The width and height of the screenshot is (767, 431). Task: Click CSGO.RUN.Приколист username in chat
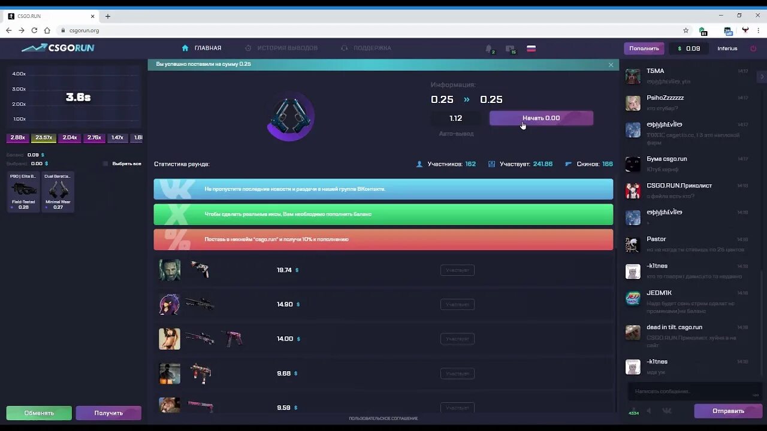click(x=679, y=186)
